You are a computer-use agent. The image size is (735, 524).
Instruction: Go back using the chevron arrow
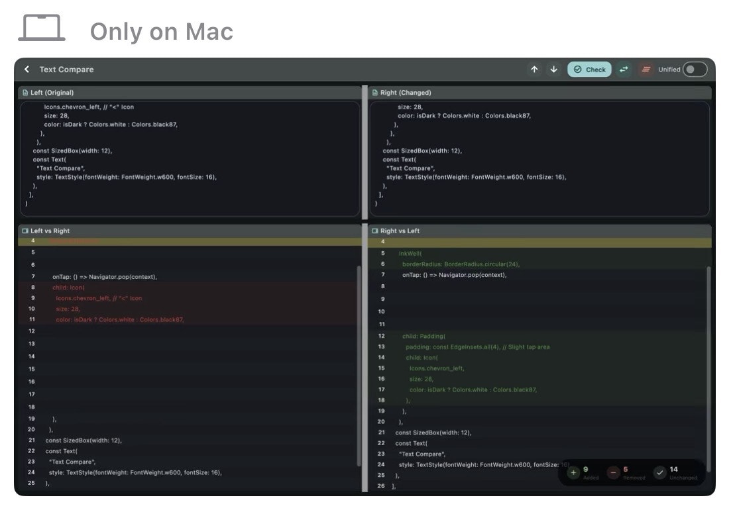tap(27, 70)
